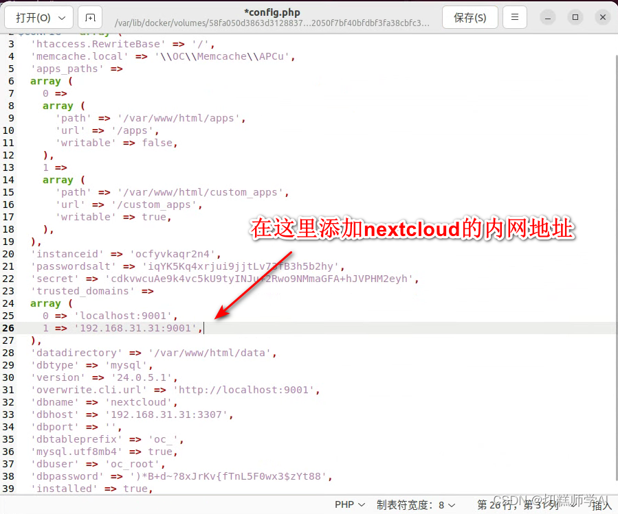Viewport: 618px width, 514px height.
Task: Click line number 14 in the gutter
Action: [8, 180]
